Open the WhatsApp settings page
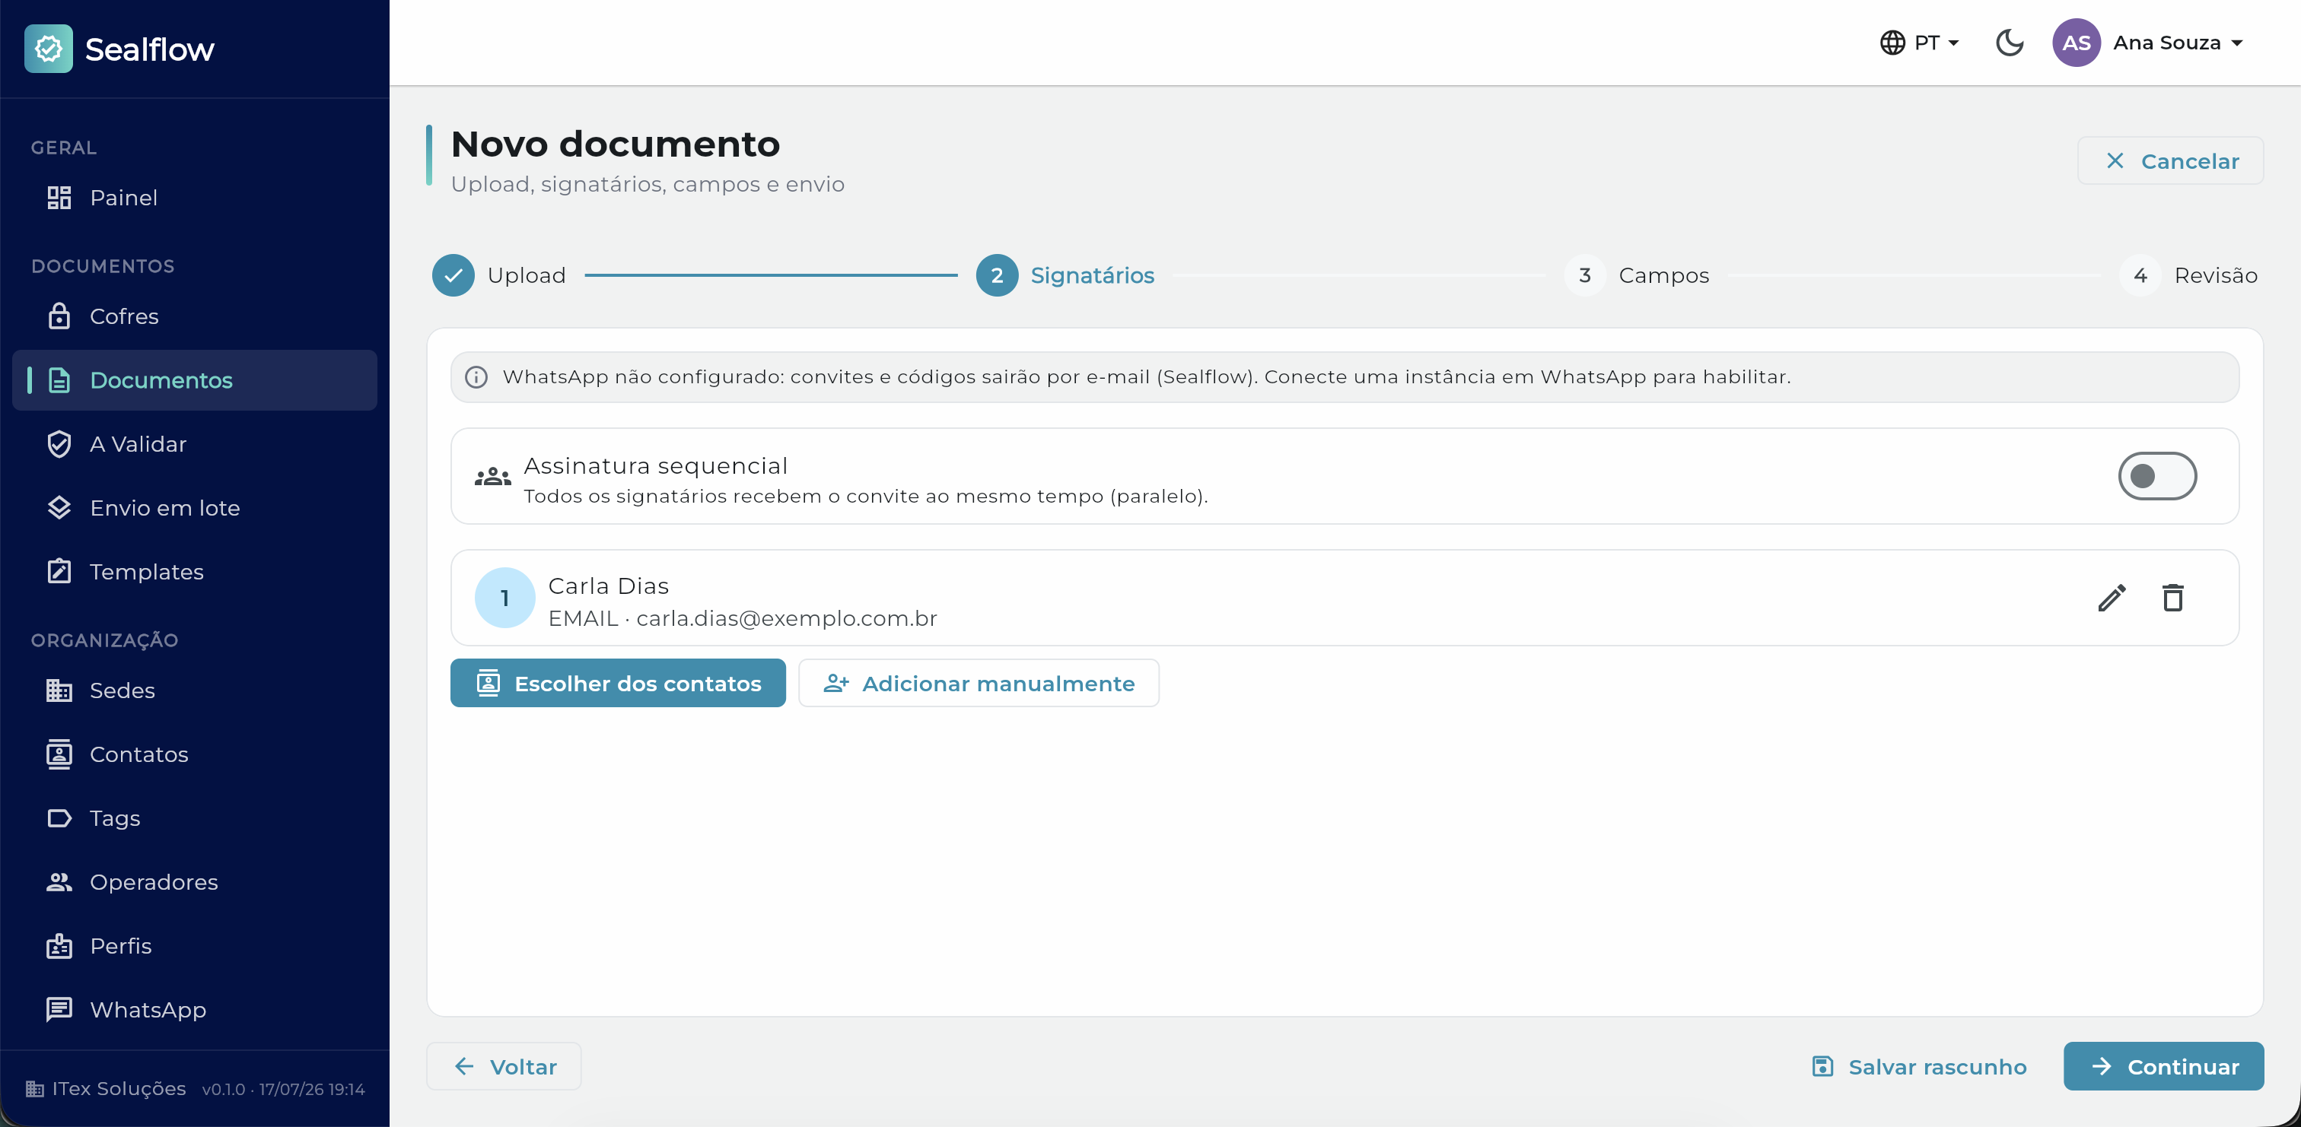Image resolution: width=2301 pixels, height=1127 pixels. click(195, 1010)
